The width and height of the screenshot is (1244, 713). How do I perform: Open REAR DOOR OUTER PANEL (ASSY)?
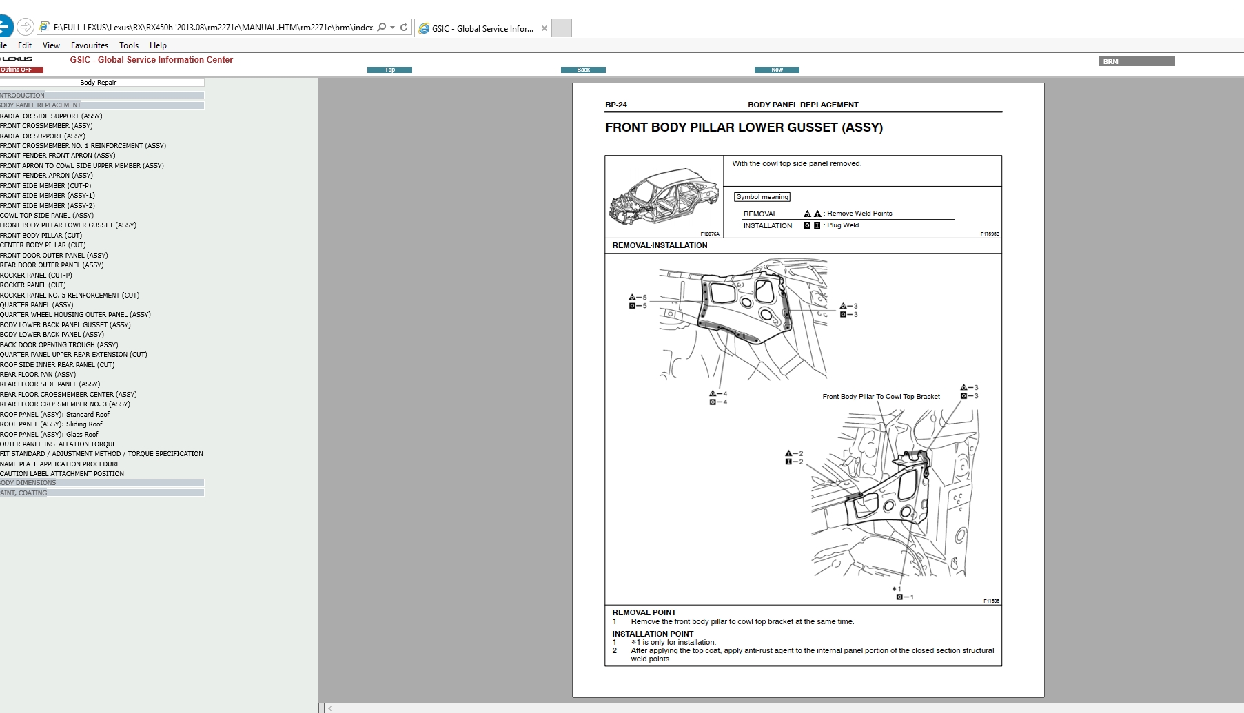[52, 265]
